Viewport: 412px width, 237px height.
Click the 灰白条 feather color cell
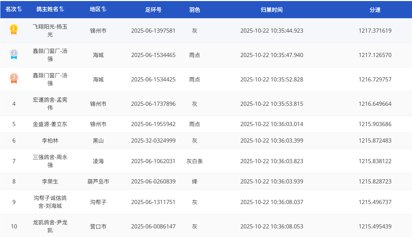[x=194, y=161]
